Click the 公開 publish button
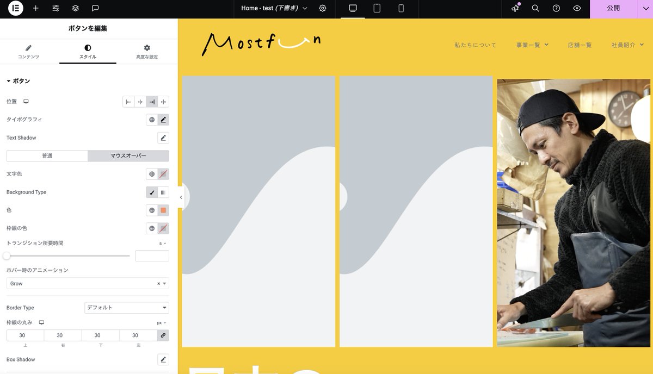 [613, 9]
